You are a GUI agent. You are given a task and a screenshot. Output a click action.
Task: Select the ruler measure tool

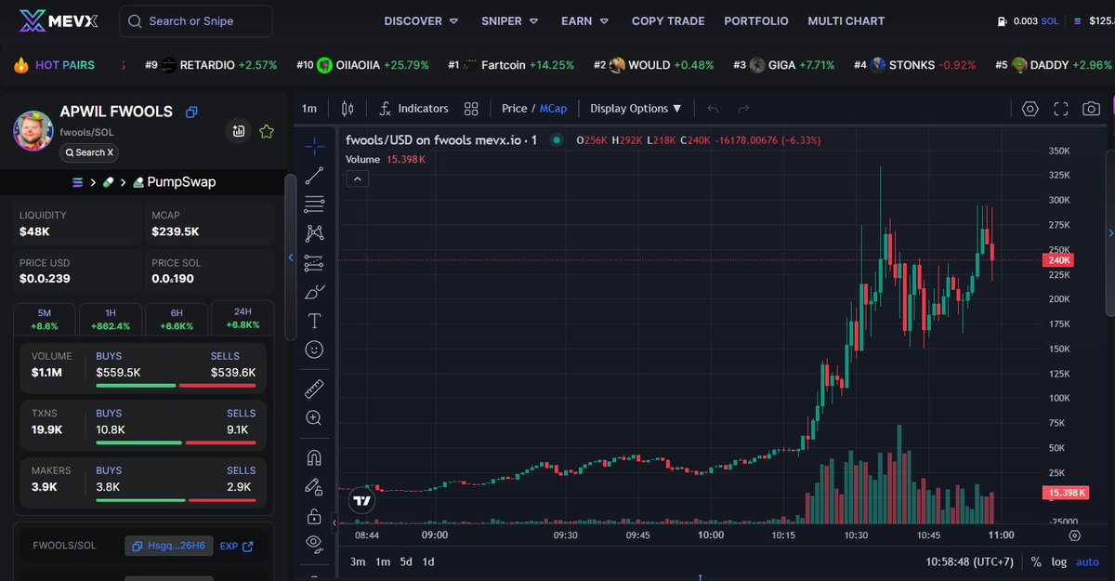[314, 389]
